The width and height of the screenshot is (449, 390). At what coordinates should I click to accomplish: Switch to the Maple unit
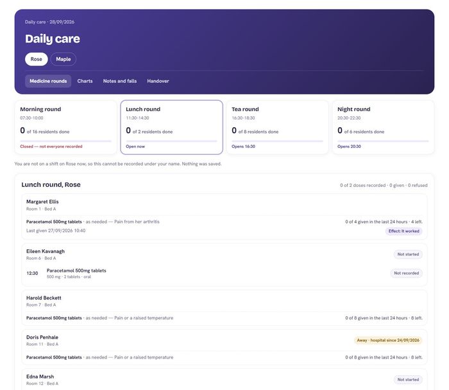point(64,59)
